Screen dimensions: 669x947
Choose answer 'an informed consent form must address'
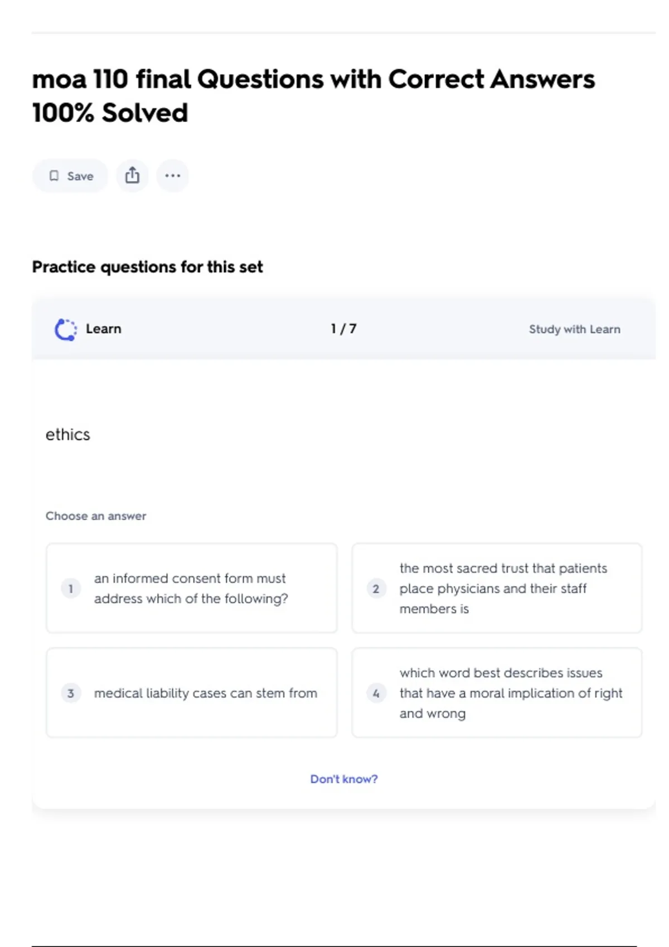(x=191, y=588)
